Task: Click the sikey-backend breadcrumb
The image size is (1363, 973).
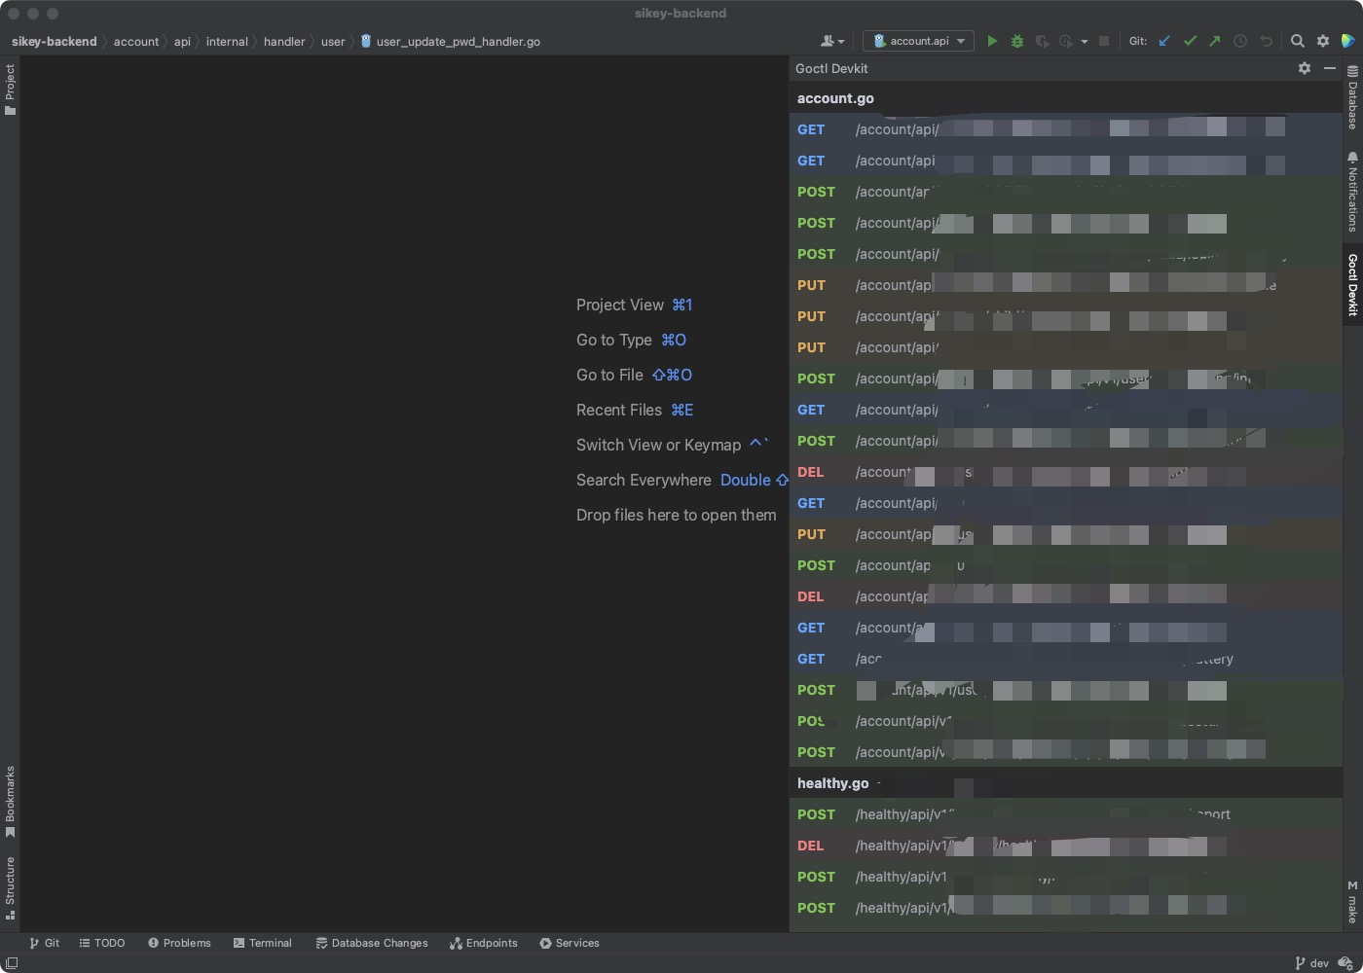Action: (55, 41)
